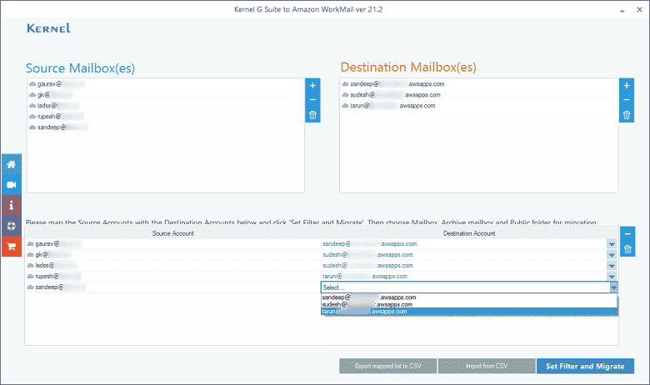Select sandeep@ source account mapping row
Image resolution: width=650 pixels, height=385 pixels.
[172, 287]
